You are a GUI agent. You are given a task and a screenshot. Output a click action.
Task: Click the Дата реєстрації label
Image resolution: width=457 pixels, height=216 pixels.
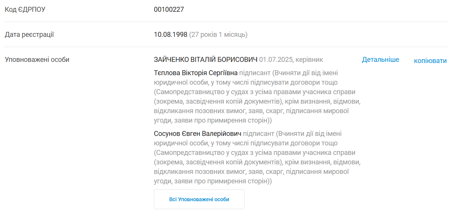(29, 35)
